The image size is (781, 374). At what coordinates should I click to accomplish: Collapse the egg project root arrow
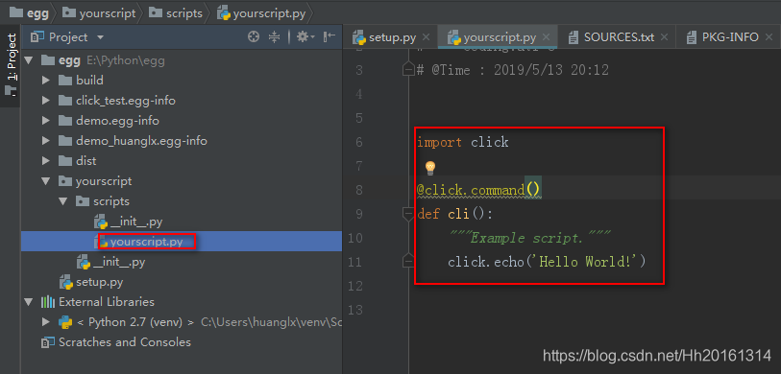coord(29,60)
